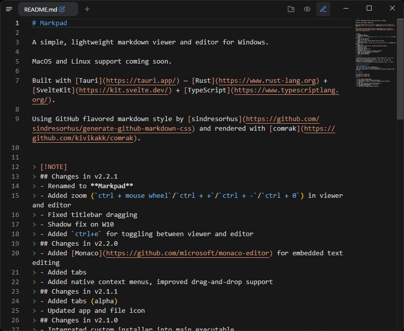Open a file using the folder icon
Image resolution: width=404 pixels, height=331 pixels.
[291, 9]
